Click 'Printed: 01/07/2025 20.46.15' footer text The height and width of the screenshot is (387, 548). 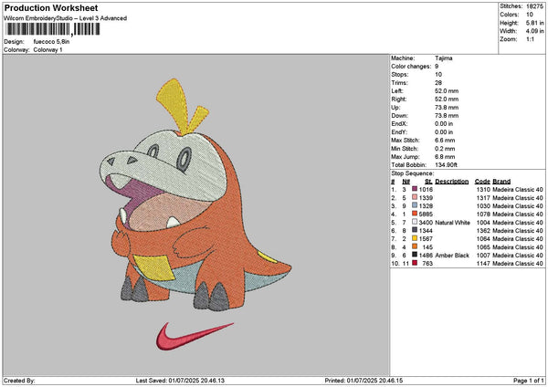tap(364, 381)
